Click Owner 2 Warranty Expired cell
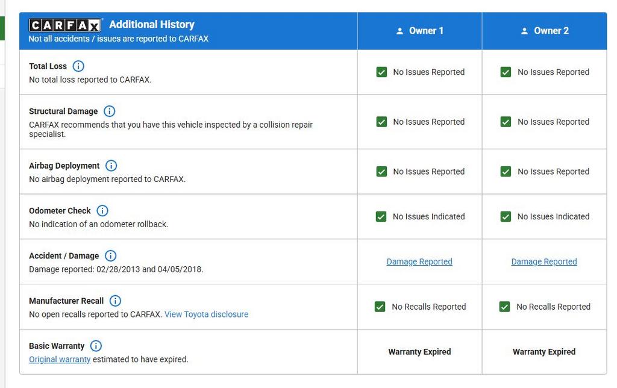Image resolution: width=617 pixels, height=388 pixels. (544, 352)
